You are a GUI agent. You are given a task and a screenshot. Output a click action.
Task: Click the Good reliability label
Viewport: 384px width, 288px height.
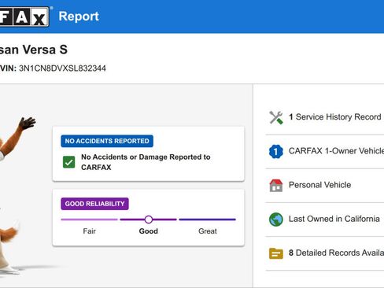[149, 231]
